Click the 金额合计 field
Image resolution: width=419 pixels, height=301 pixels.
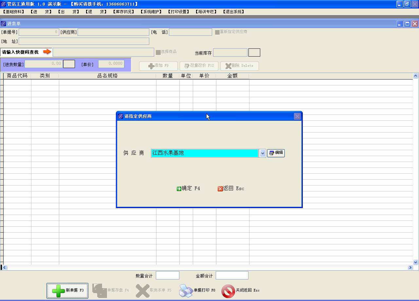coord(232,275)
